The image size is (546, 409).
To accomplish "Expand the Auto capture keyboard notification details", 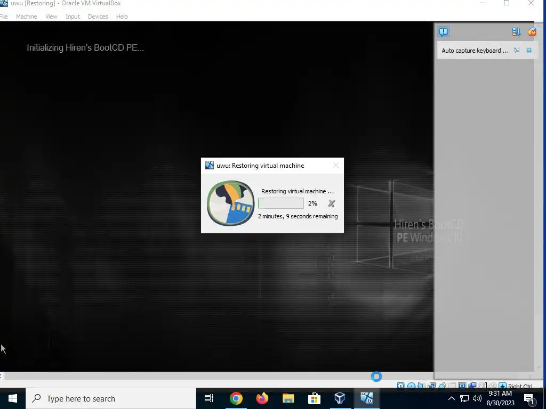I will click(517, 51).
